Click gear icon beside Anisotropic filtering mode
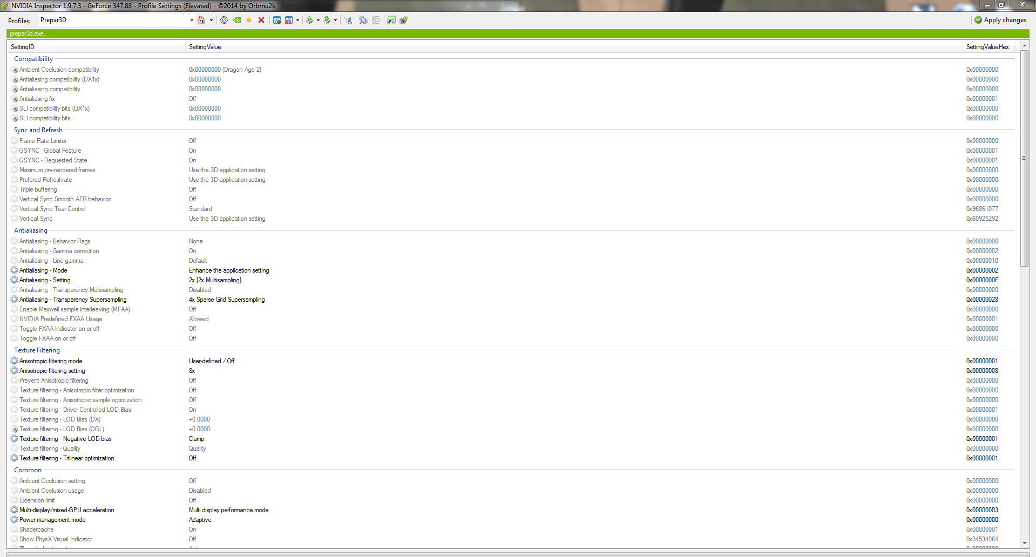Screen dimensions: 1036x557 pyautogui.click(x=15, y=361)
